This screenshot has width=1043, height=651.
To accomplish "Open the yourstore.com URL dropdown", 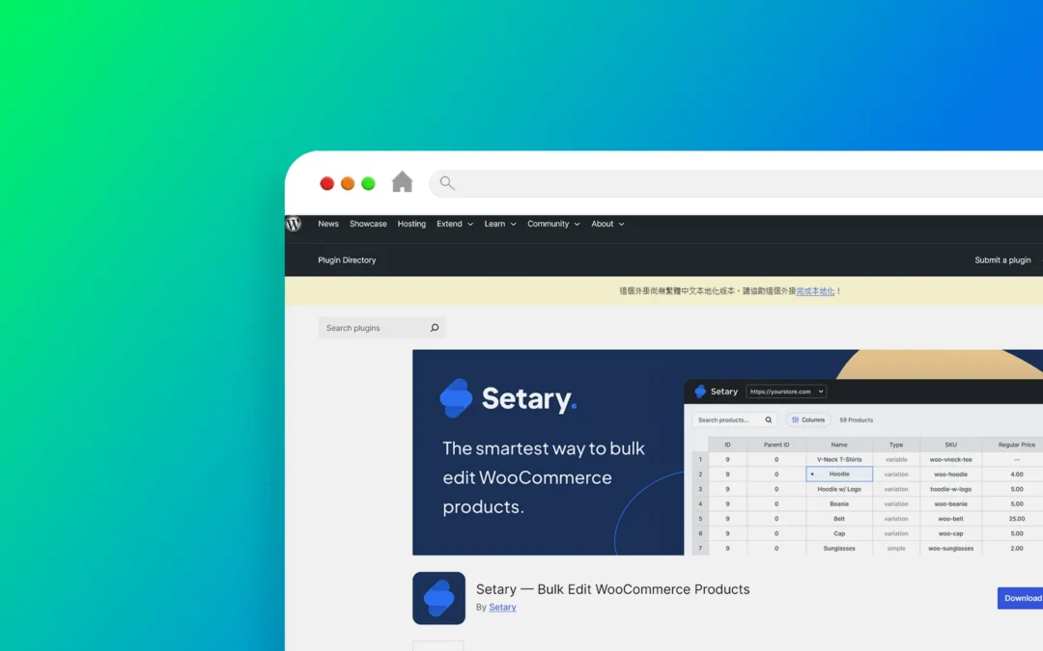I will 786,392.
